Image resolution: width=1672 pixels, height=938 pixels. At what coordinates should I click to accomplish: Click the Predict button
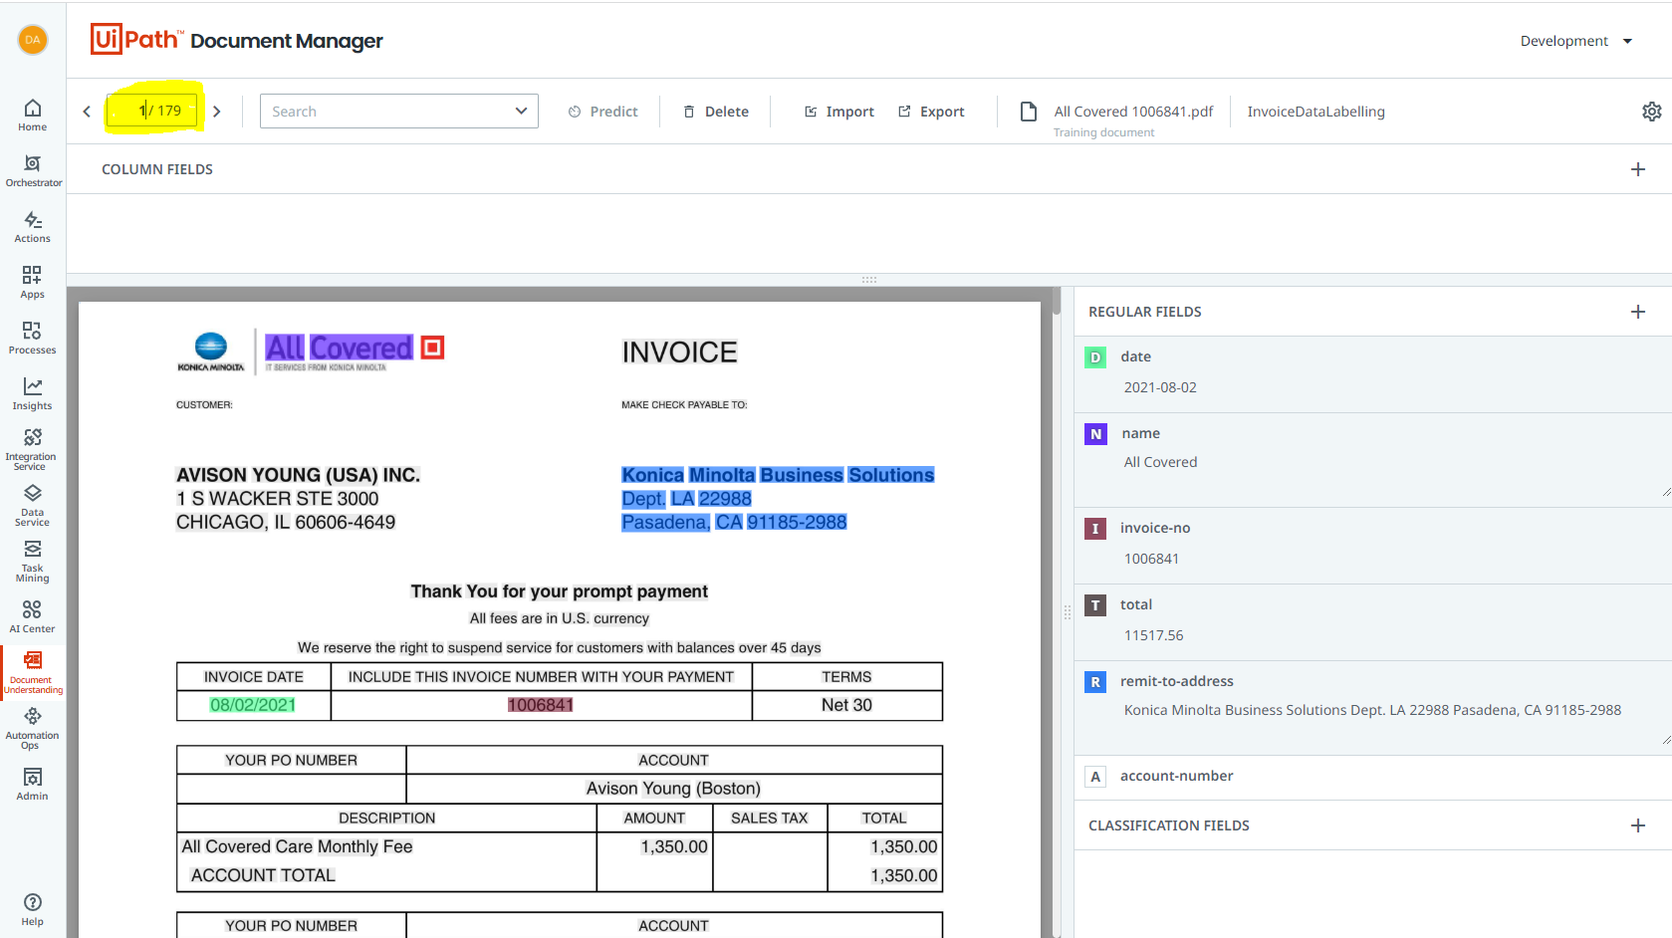pos(602,112)
